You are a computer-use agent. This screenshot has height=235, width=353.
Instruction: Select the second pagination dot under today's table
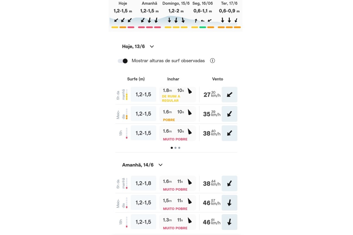(x=176, y=148)
